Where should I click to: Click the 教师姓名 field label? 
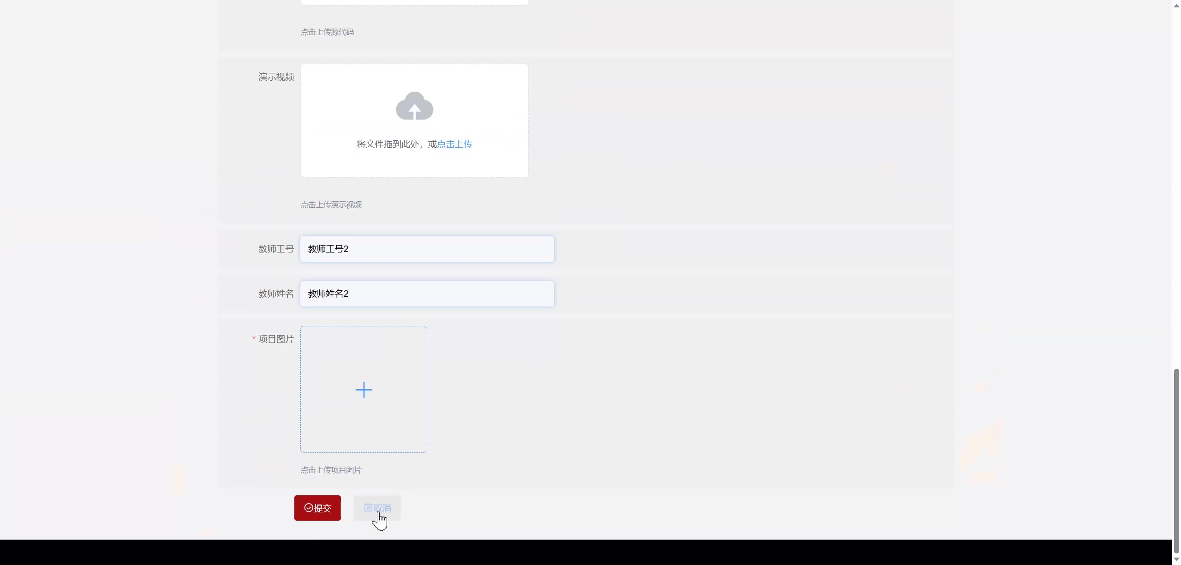[x=276, y=294]
